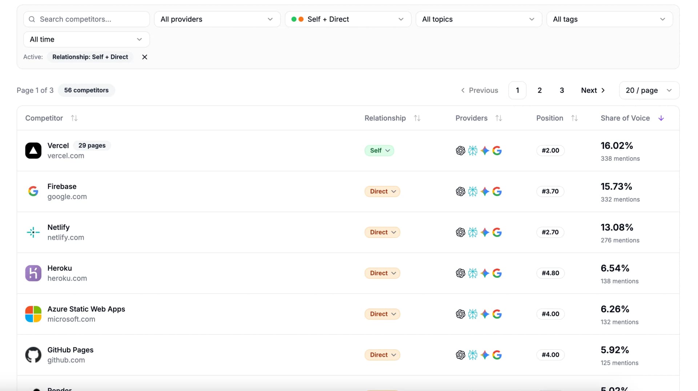Screen dimensions: 698x391
Task: Switch to page 2 of competitors
Action: [x=539, y=90]
